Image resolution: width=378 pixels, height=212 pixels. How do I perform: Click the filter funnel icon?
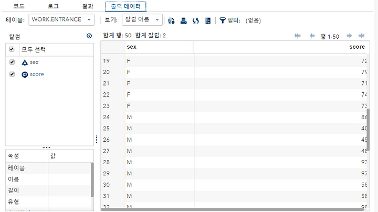[x=222, y=20]
